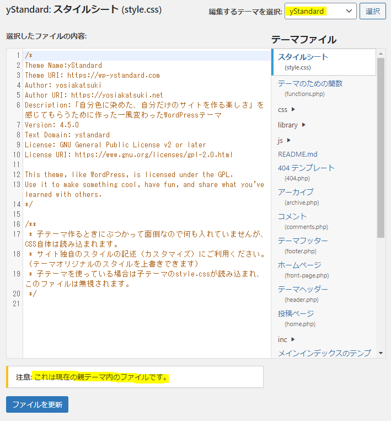Open テーマヘッダー (header.php) file
The height and width of the screenshot is (421, 391).
tap(303, 294)
